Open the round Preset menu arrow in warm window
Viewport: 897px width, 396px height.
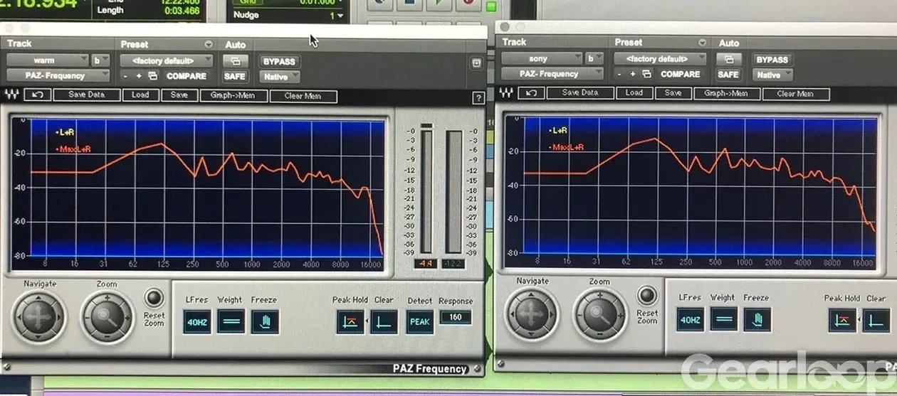(208, 44)
